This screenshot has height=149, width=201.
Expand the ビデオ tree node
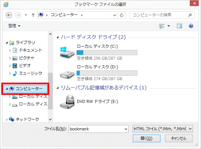tap(10, 66)
